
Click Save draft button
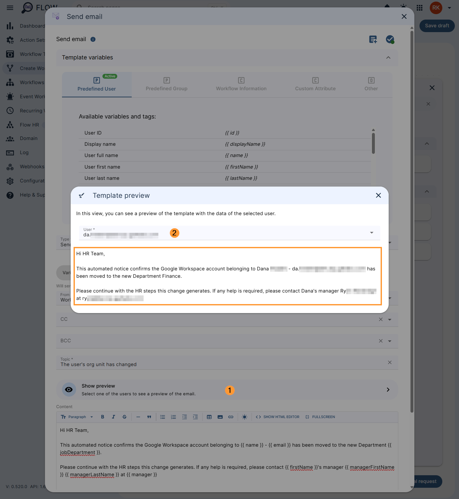(437, 26)
